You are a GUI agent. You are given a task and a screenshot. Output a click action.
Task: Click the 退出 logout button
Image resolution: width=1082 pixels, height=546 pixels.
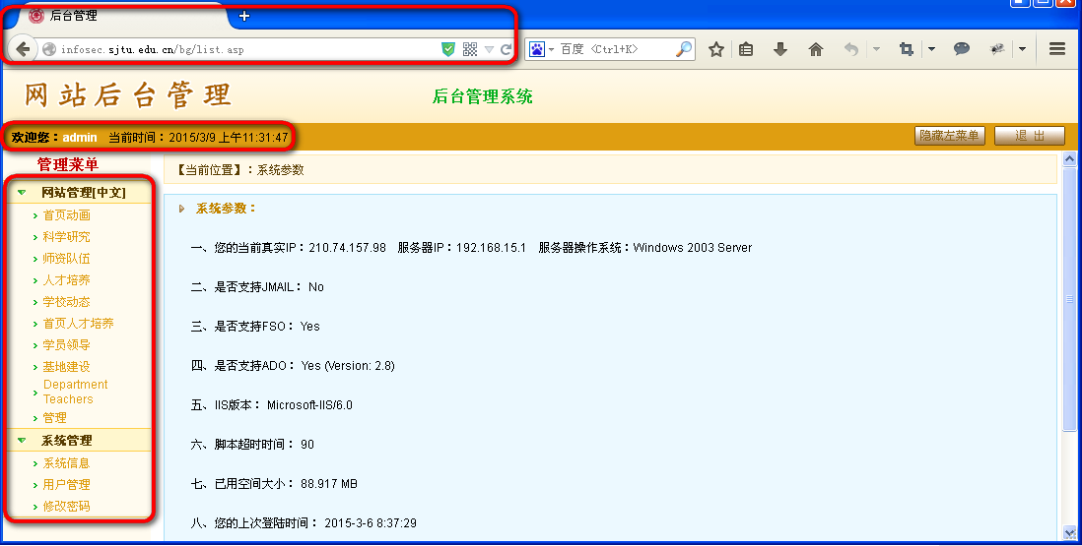(x=1030, y=136)
